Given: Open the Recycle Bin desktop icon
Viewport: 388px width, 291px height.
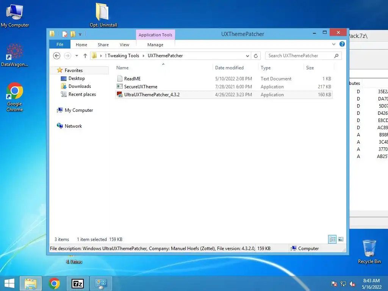Looking at the screenshot, I should point(369,252).
